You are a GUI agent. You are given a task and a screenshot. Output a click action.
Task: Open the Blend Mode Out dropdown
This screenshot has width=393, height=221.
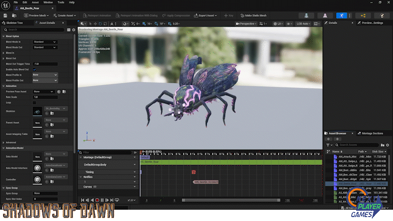click(x=45, y=48)
